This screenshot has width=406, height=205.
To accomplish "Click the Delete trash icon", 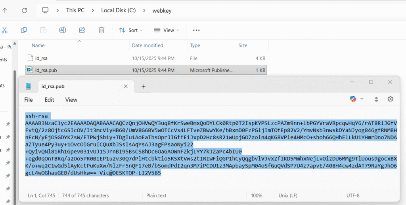I will point(101,30).
